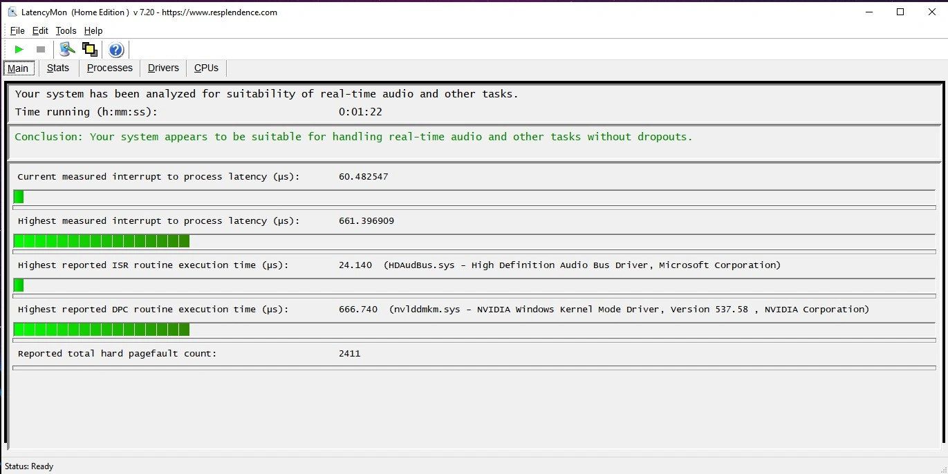This screenshot has height=474, width=948.
Task: Click the HDAudBus.sys driver text
Action: click(x=582, y=265)
